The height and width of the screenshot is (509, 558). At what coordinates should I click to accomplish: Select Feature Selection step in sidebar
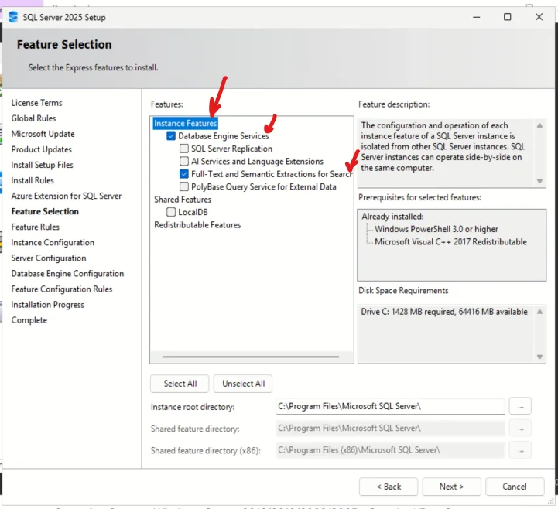click(45, 211)
